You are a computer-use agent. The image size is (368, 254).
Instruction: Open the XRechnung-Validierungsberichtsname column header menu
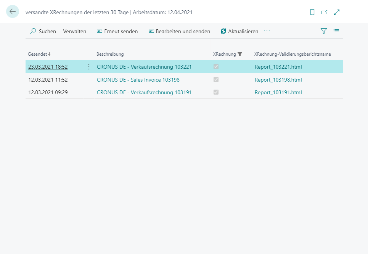(x=292, y=54)
